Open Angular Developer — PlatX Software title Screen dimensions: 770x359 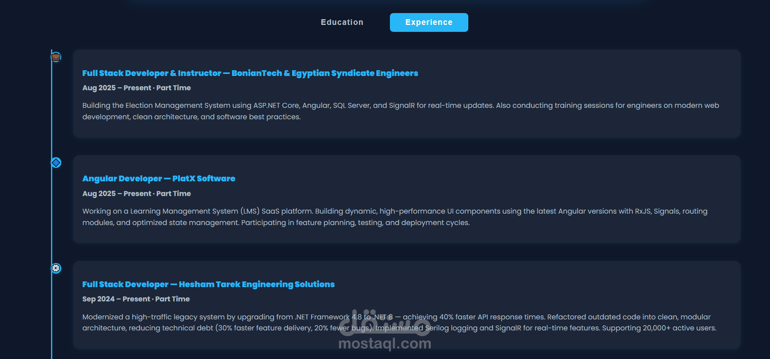(x=158, y=178)
